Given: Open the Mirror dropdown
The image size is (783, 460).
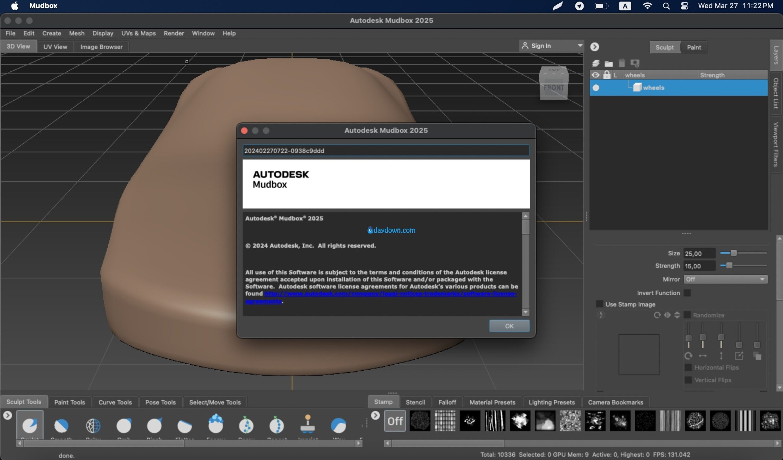Looking at the screenshot, I should click(x=725, y=279).
